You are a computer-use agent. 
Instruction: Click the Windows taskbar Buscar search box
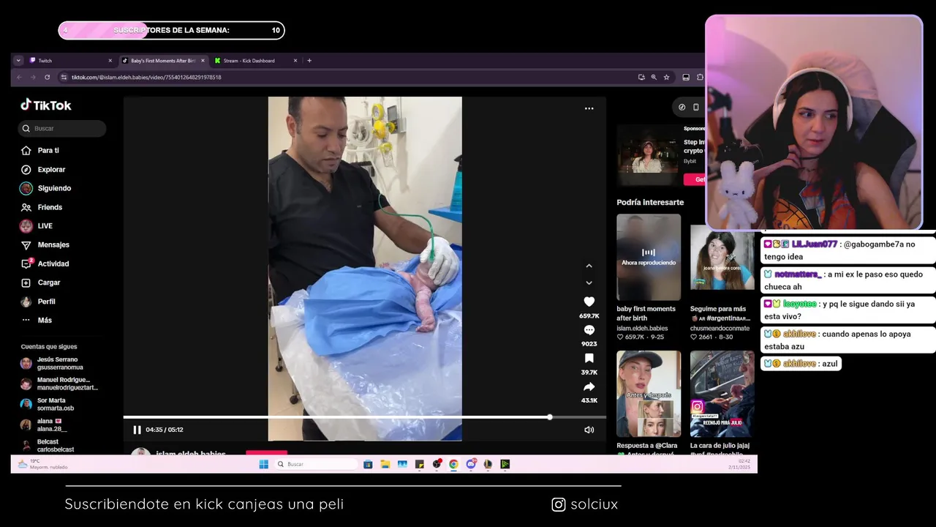pos(316,464)
